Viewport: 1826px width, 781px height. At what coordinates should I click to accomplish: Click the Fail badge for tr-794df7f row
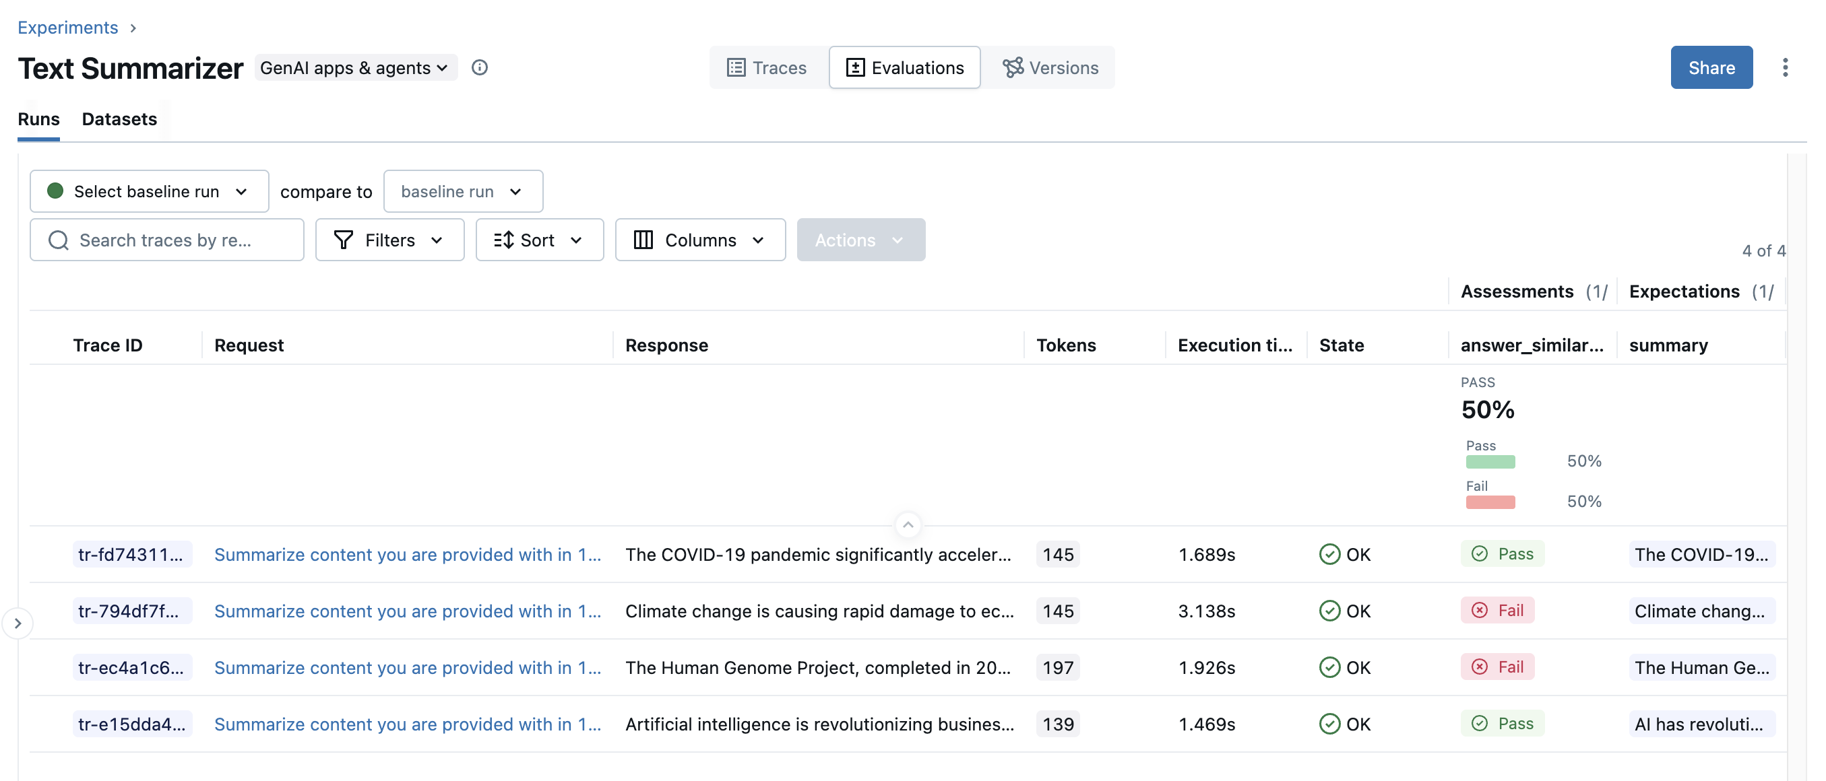(1497, 611)
